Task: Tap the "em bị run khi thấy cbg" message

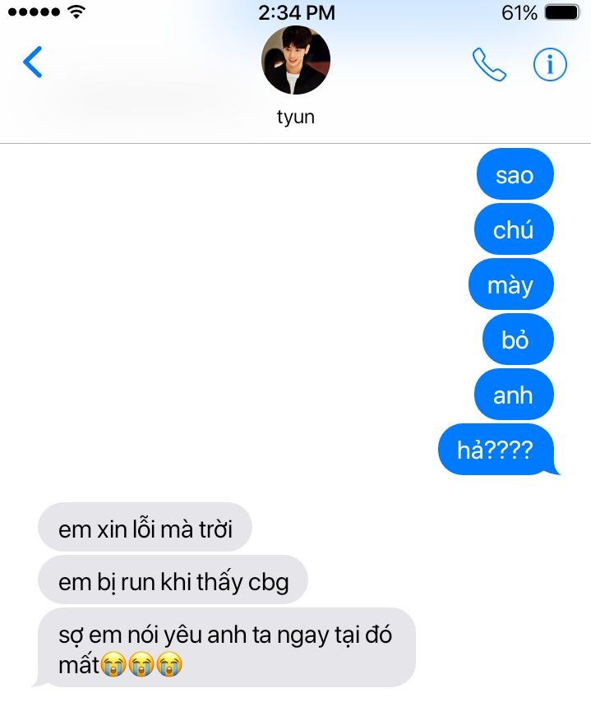Action: point(173,580)
